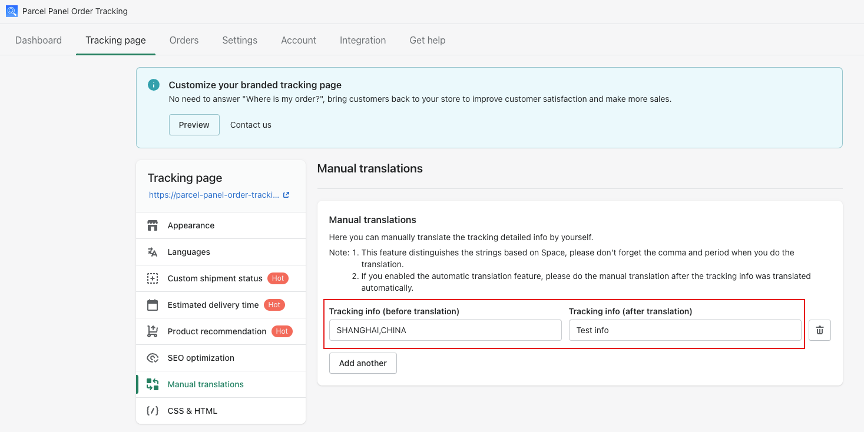Click the Customize your branded tracking page heading
This screenshot has height=432, width=864.
[255, 85]
